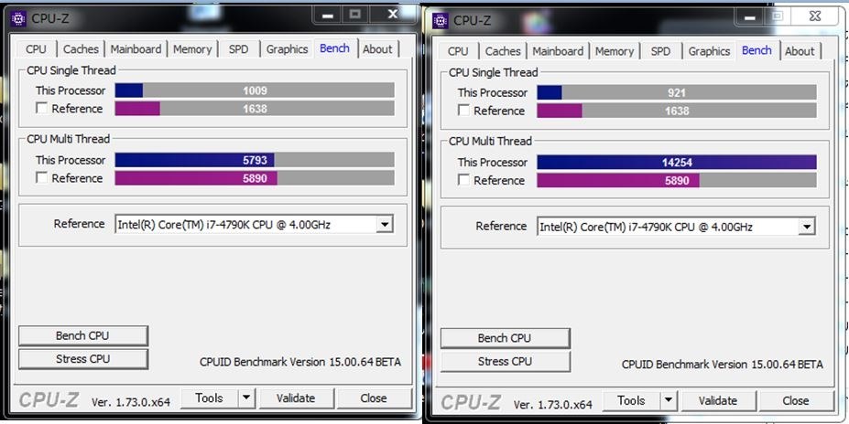Screen dimensions: 849x424
Task: Switch to Memory tab in right CPU-Z window
Action: 615,51
